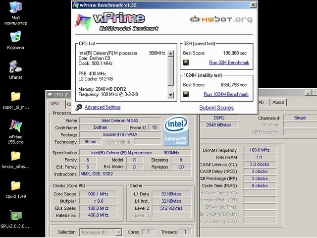
Task: Click the Technology field 90 nm
Action: coord(90,141)
